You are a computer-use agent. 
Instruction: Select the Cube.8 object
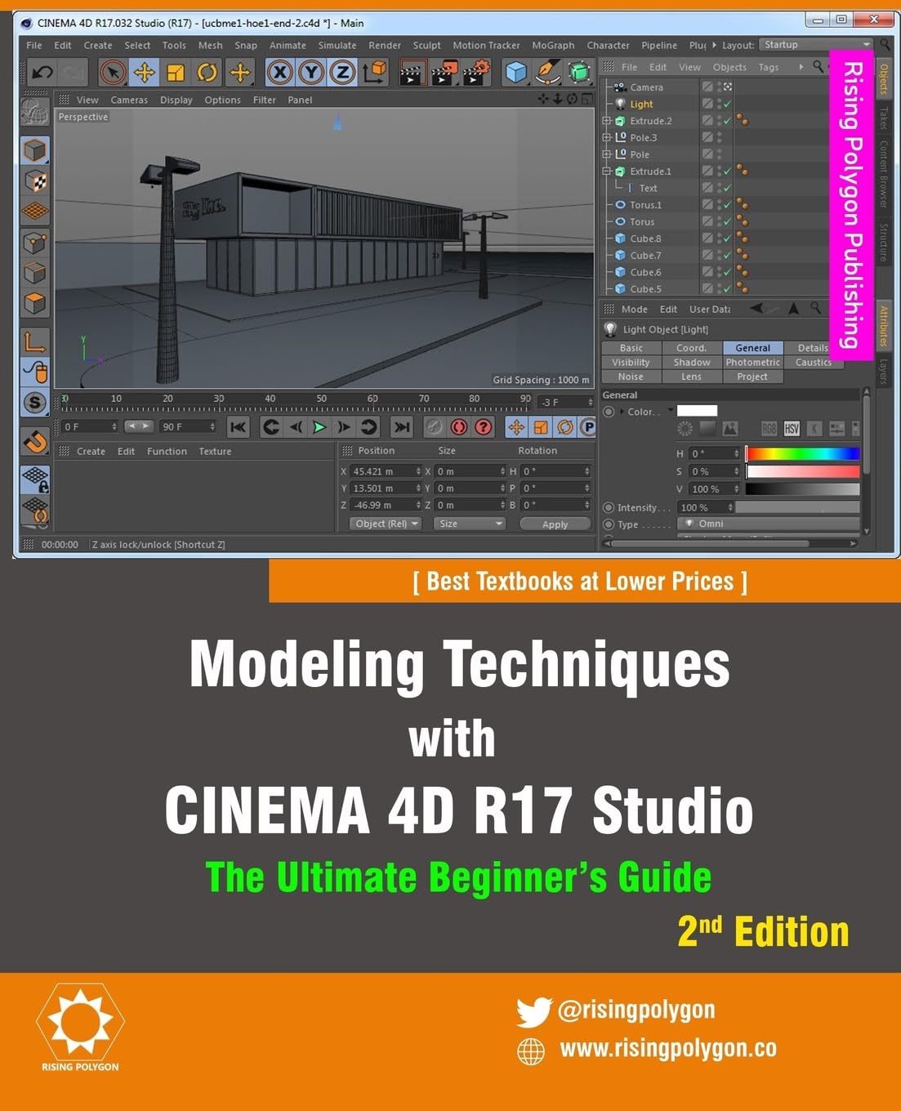[x=645, y=239]
